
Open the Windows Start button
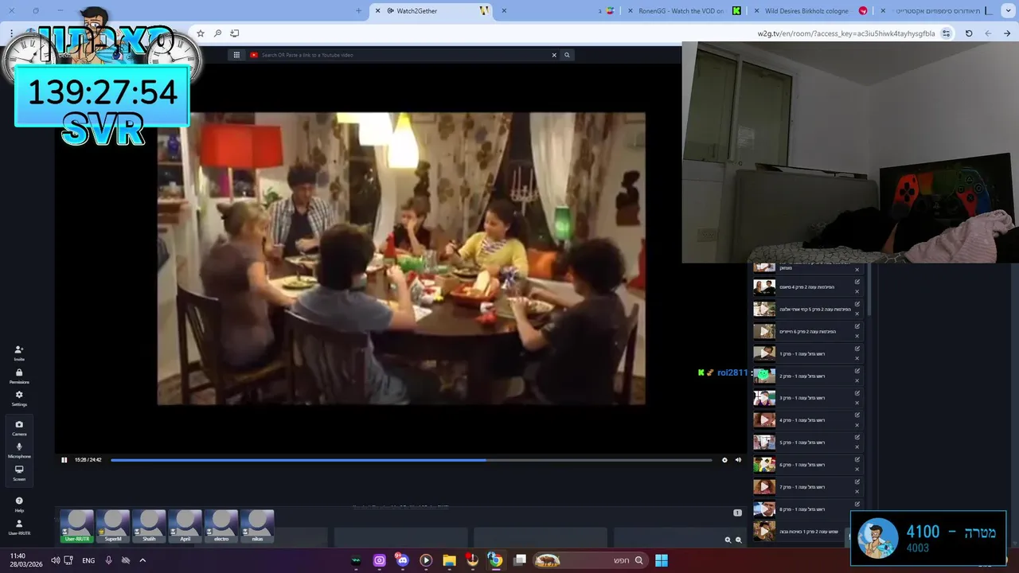pyautogui.click(x=662, y=560)
